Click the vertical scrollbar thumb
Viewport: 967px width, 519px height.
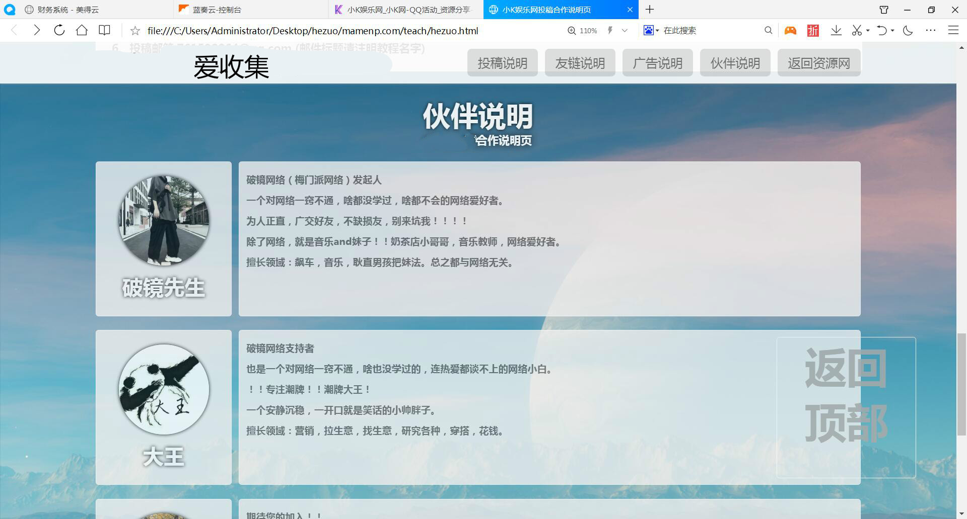tap(961, 384)
